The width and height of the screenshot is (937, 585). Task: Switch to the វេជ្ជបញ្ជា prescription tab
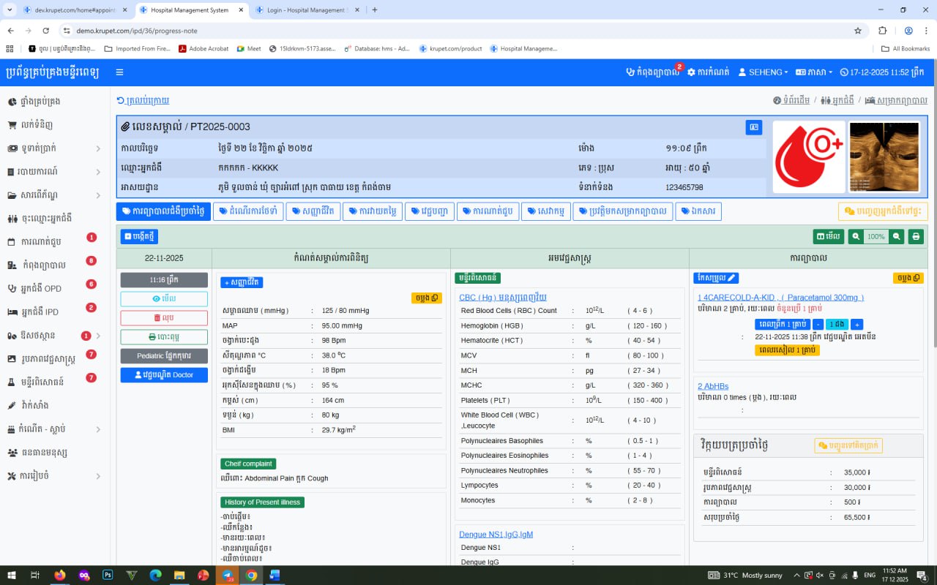click(x=429, y=211)
